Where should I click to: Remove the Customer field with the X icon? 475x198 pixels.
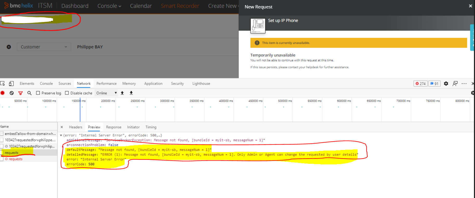click(x=9, y=47)
